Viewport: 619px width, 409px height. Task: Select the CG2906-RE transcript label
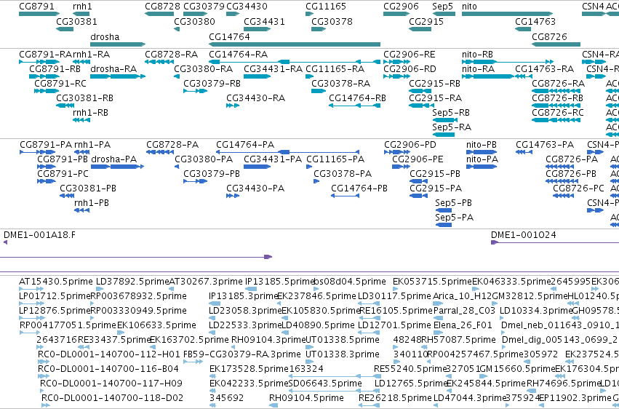410,55
